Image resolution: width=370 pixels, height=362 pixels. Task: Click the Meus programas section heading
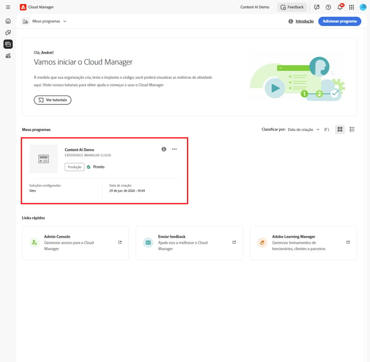(x=36, y=130)
